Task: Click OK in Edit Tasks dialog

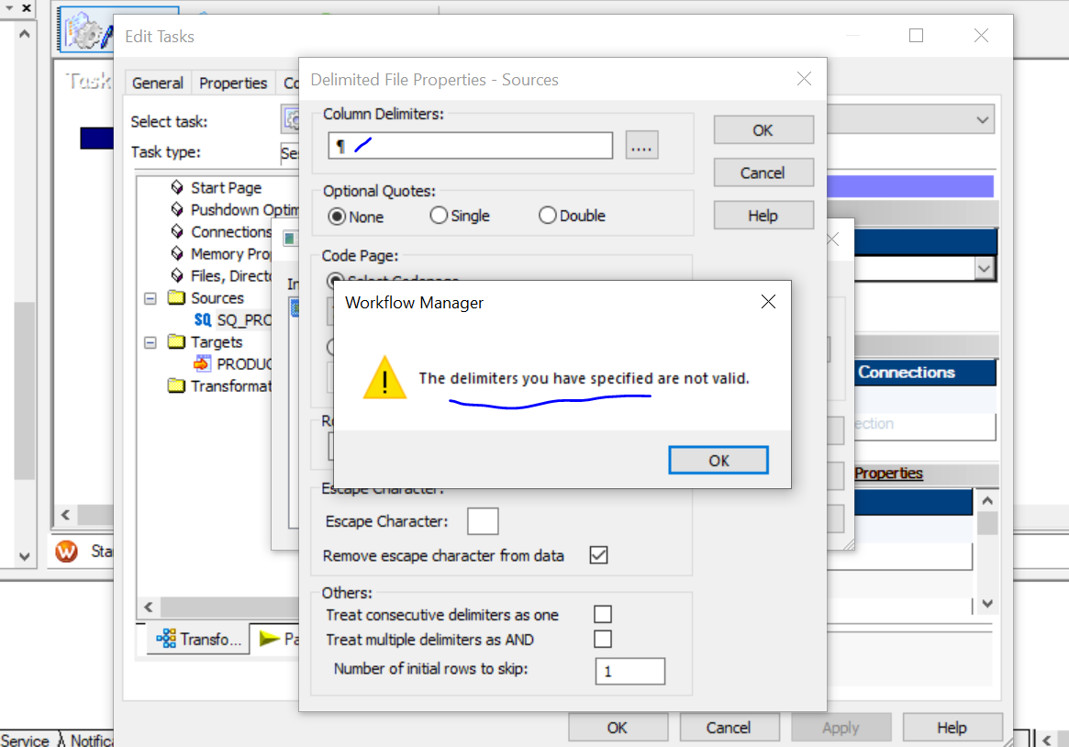Action: 617,728
